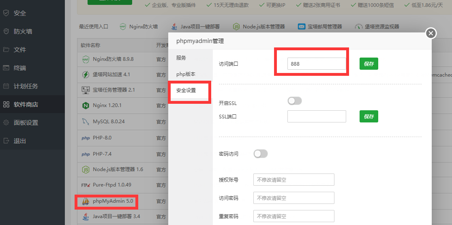
Task: Open 文件 in the sidebar menu
Action: point(20,49)
